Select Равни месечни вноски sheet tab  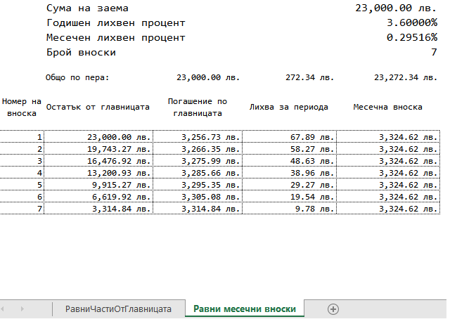point(245,309)
